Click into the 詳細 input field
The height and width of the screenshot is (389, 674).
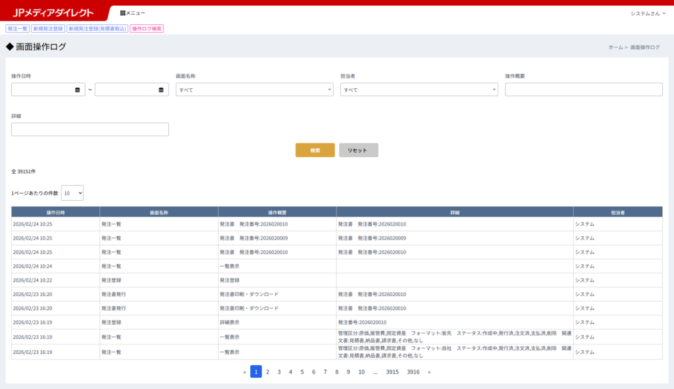pos(90,130)
